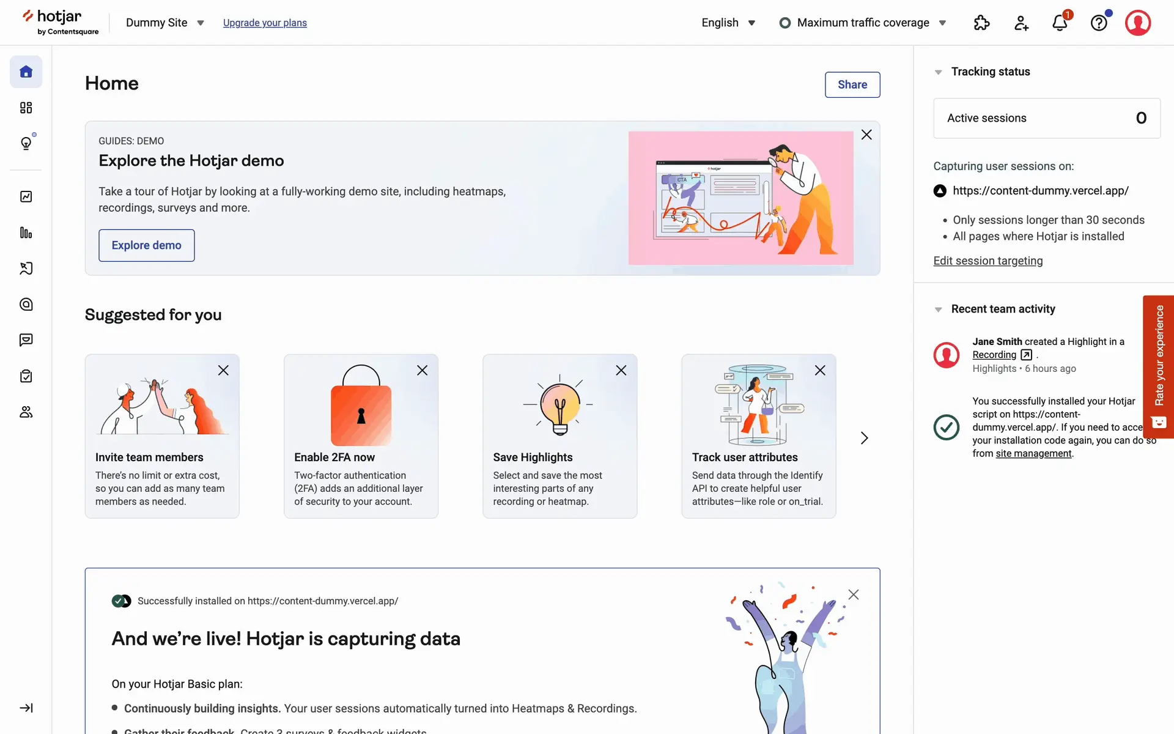Click the Edit session targeting link
Image resolution: width=1174 pixels, height=734 pixels.
988,261
